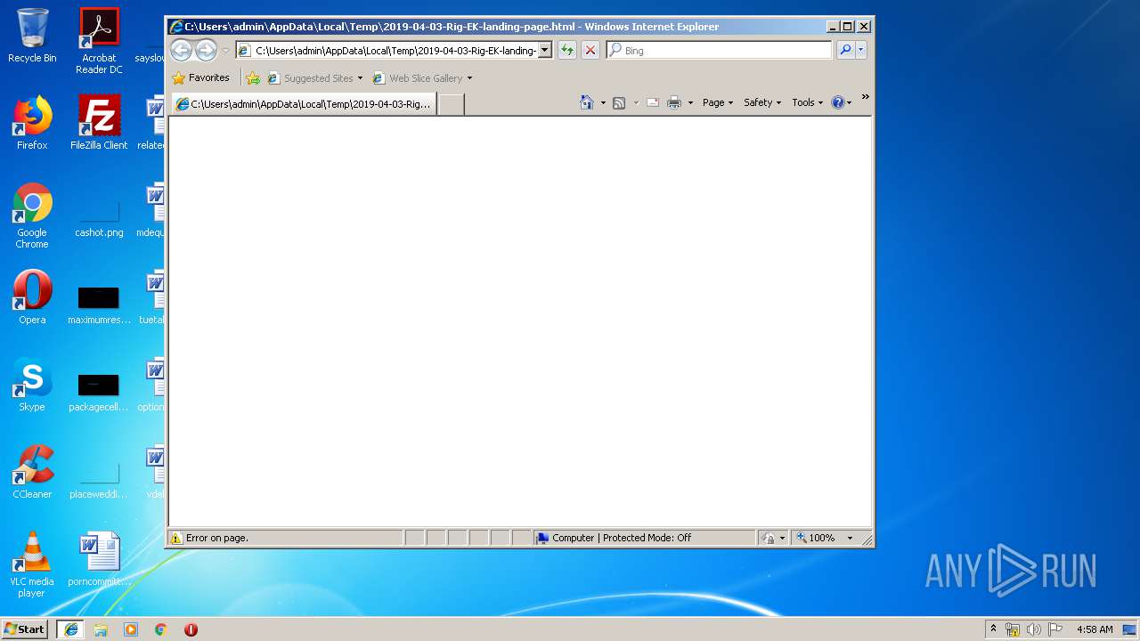
Task: Click the 'Error on page.' status text
Action: pyautogui.click(x=217, y=538)
